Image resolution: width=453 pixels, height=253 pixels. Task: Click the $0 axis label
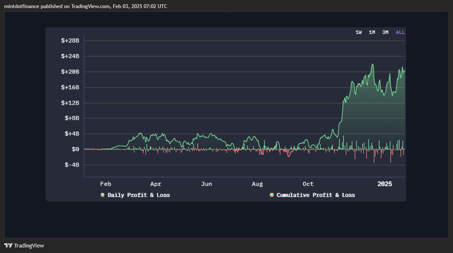[x=75, y=149]
